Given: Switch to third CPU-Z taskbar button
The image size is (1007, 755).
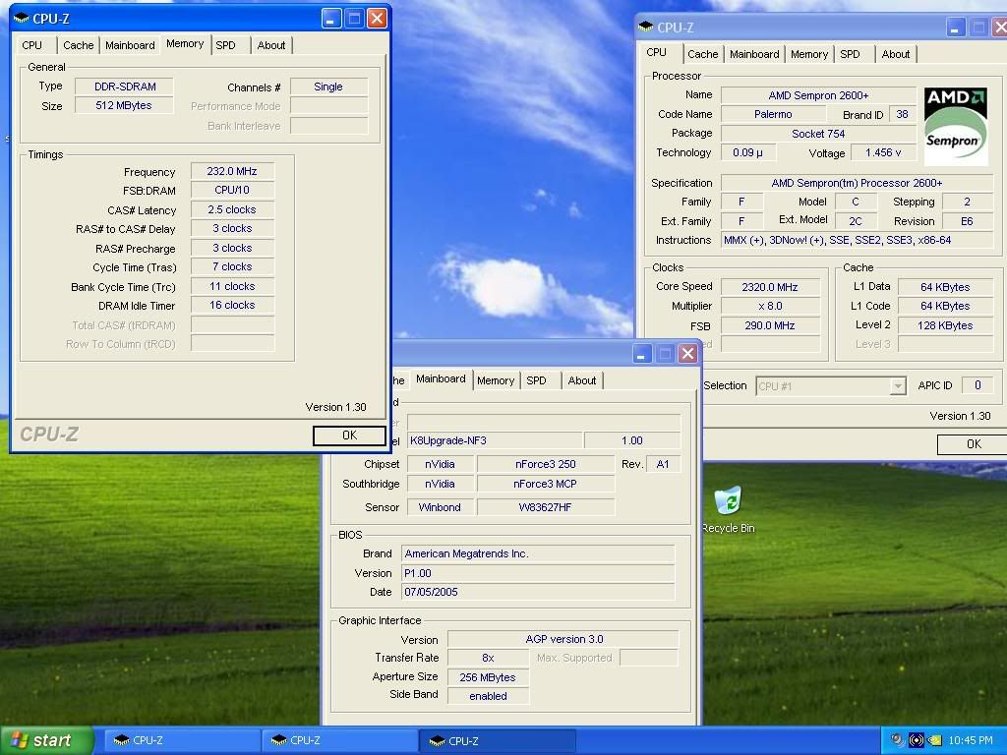Looking at the screenshot, I should click(x=497, y=740).
